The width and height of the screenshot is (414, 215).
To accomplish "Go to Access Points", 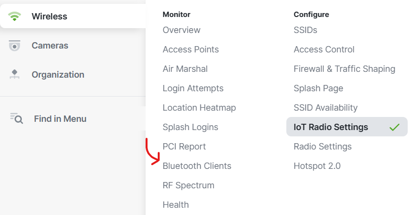I will click(191, 50).
